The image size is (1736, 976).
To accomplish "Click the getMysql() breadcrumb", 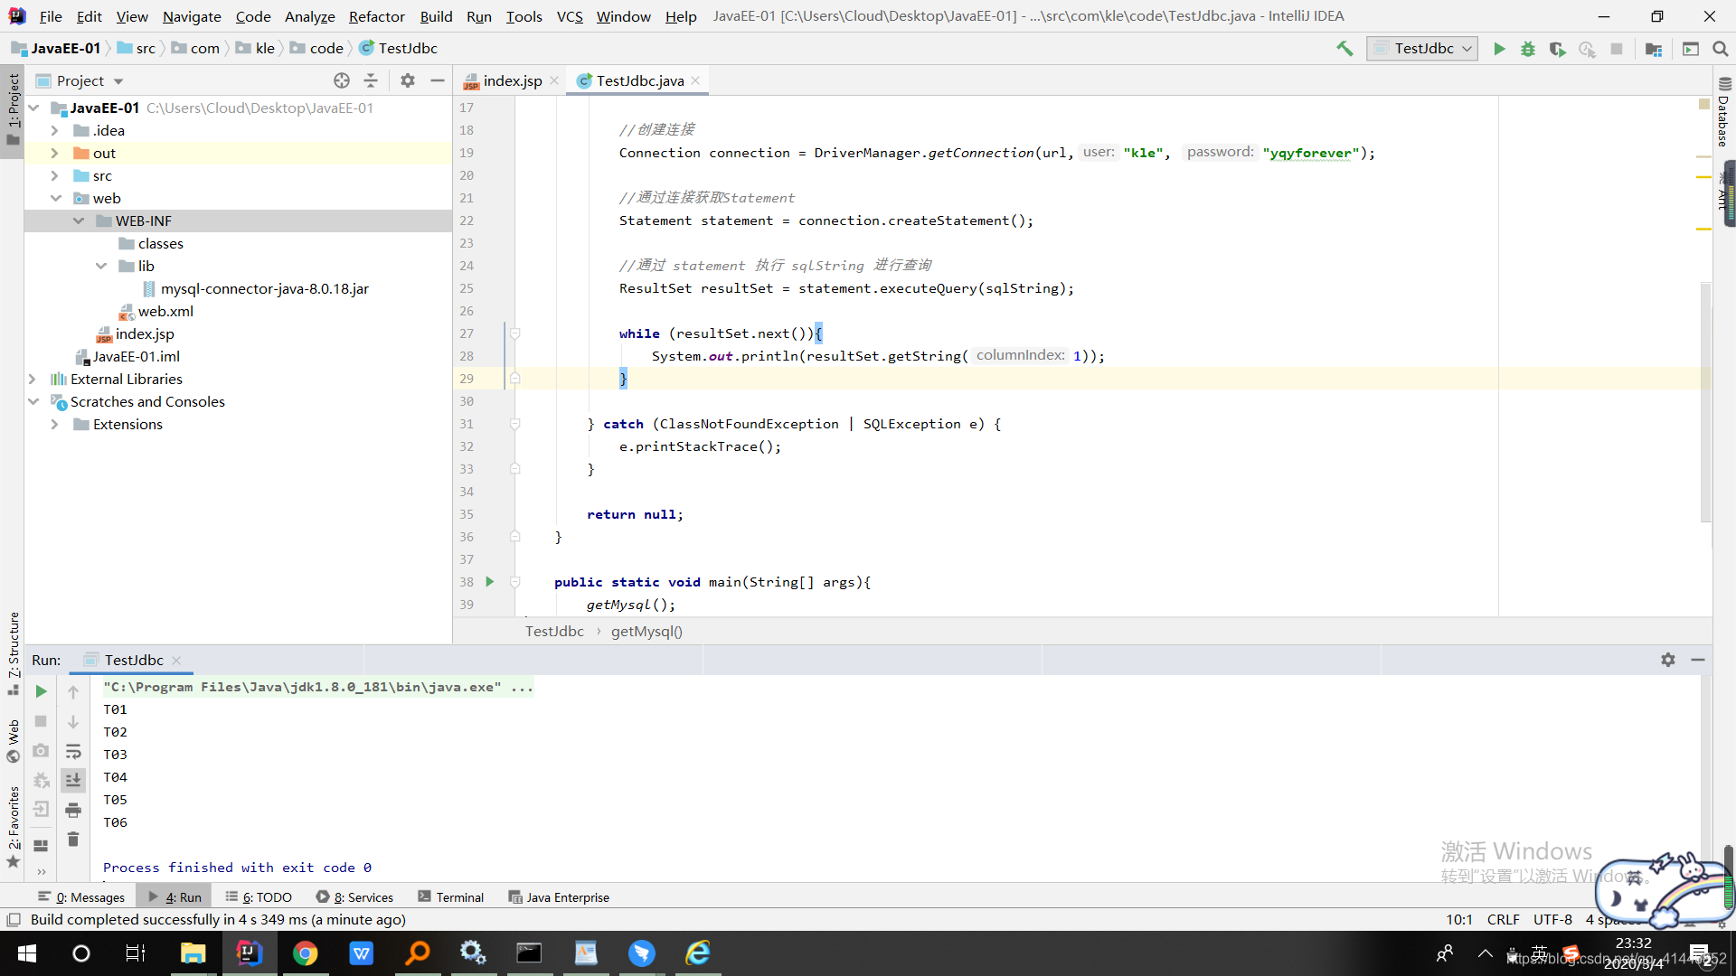I will pos(646,631).
